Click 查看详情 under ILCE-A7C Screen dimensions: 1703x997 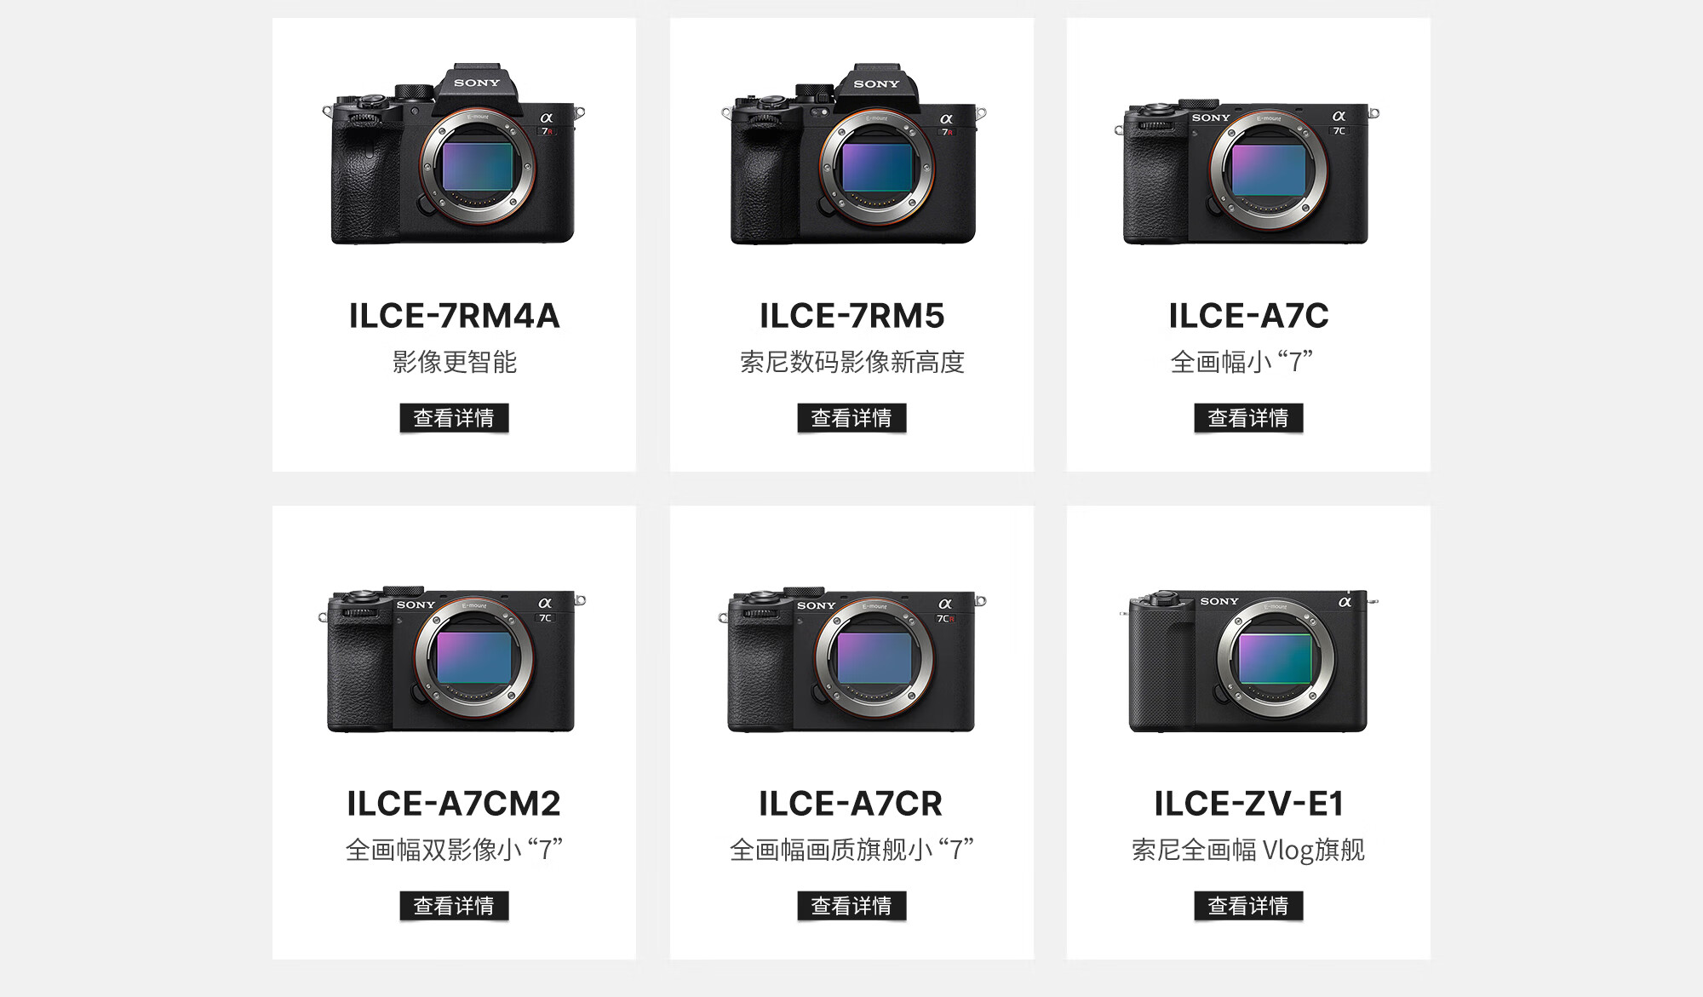click(1248, 418)
